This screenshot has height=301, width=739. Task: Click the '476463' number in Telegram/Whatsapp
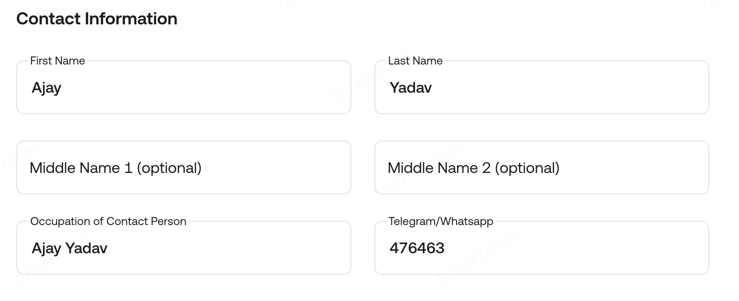417,248
